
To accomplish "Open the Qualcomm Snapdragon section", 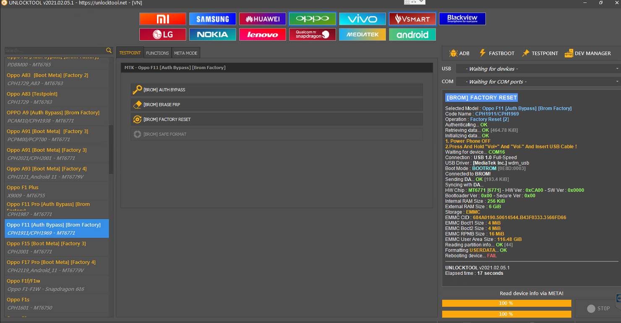I will [313, 34].
